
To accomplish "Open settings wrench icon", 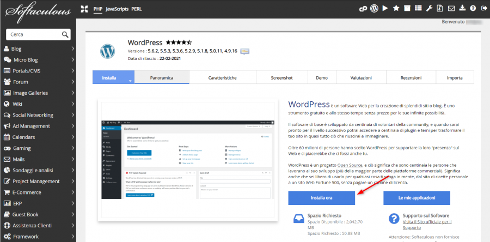I will click(429, 8).
